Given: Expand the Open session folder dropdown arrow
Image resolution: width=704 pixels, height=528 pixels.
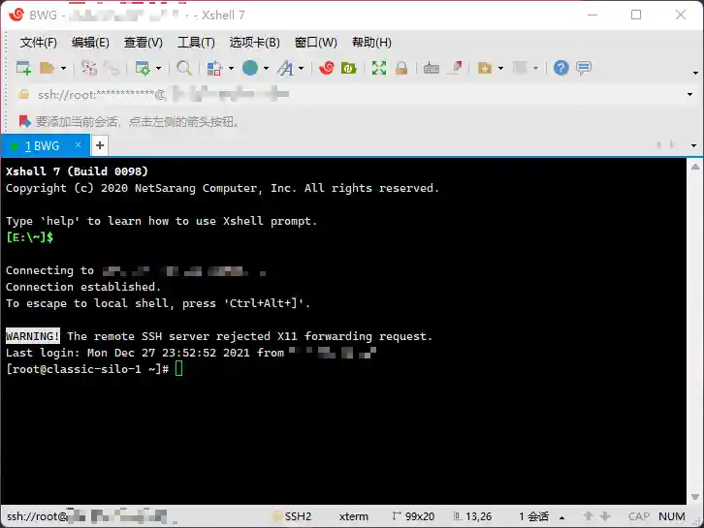Looking at the screenshot, I should (63, 68).
